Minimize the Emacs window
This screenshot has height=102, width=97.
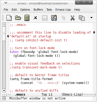(x=78, y=2)
